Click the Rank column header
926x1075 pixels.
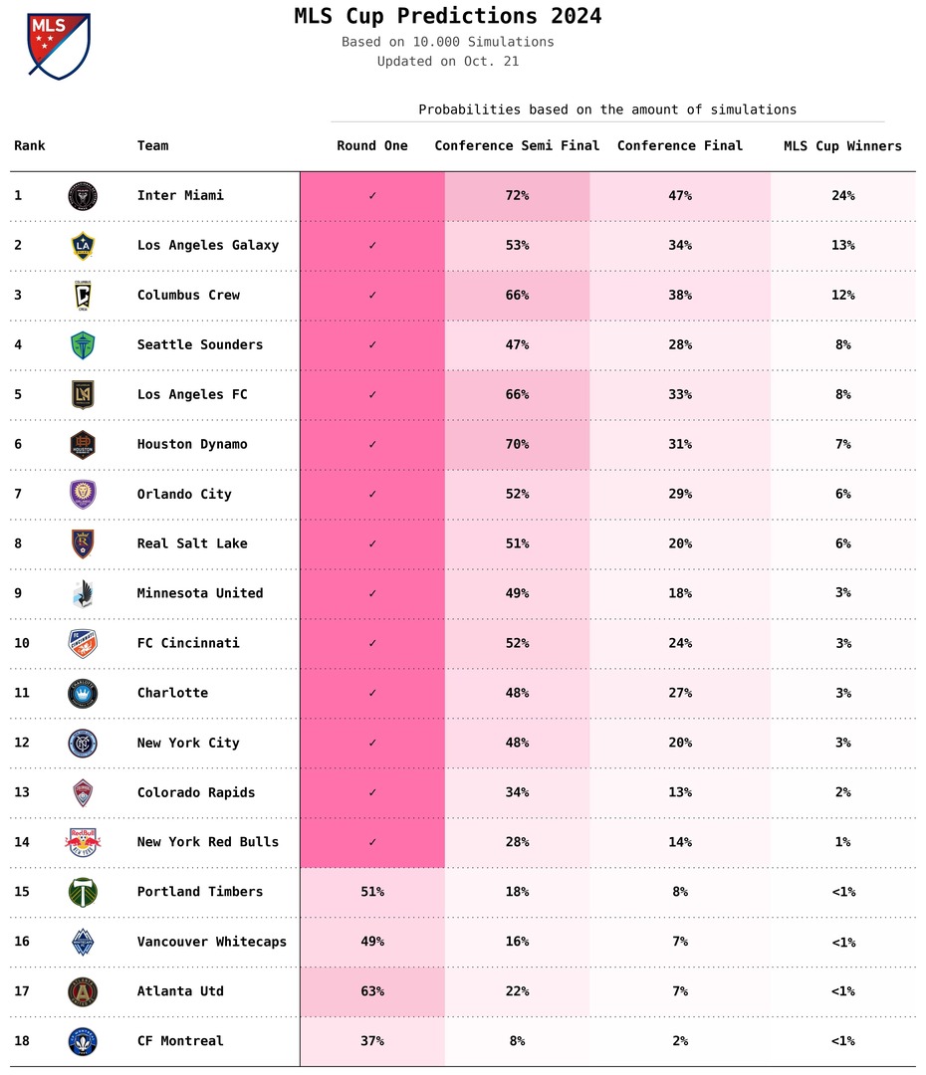coord(30,146)
